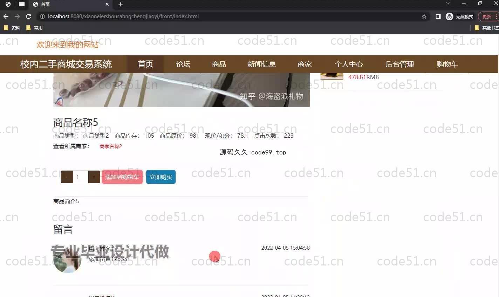Open the 购物车 navigation item
The image size is (499, 297).
coord(447,64)
